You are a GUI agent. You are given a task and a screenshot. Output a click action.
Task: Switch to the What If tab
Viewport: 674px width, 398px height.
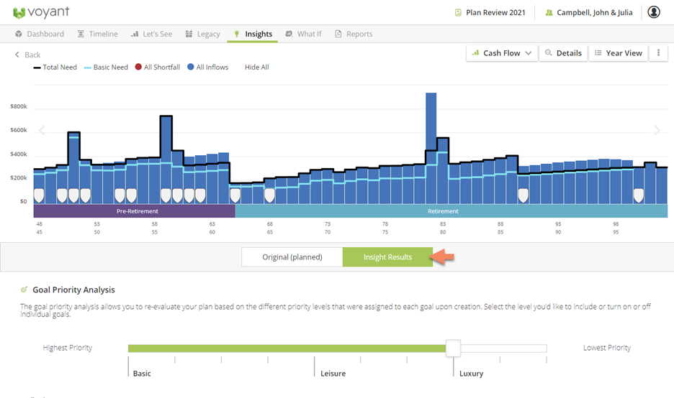pyautogui.click(x=303, y=34)
